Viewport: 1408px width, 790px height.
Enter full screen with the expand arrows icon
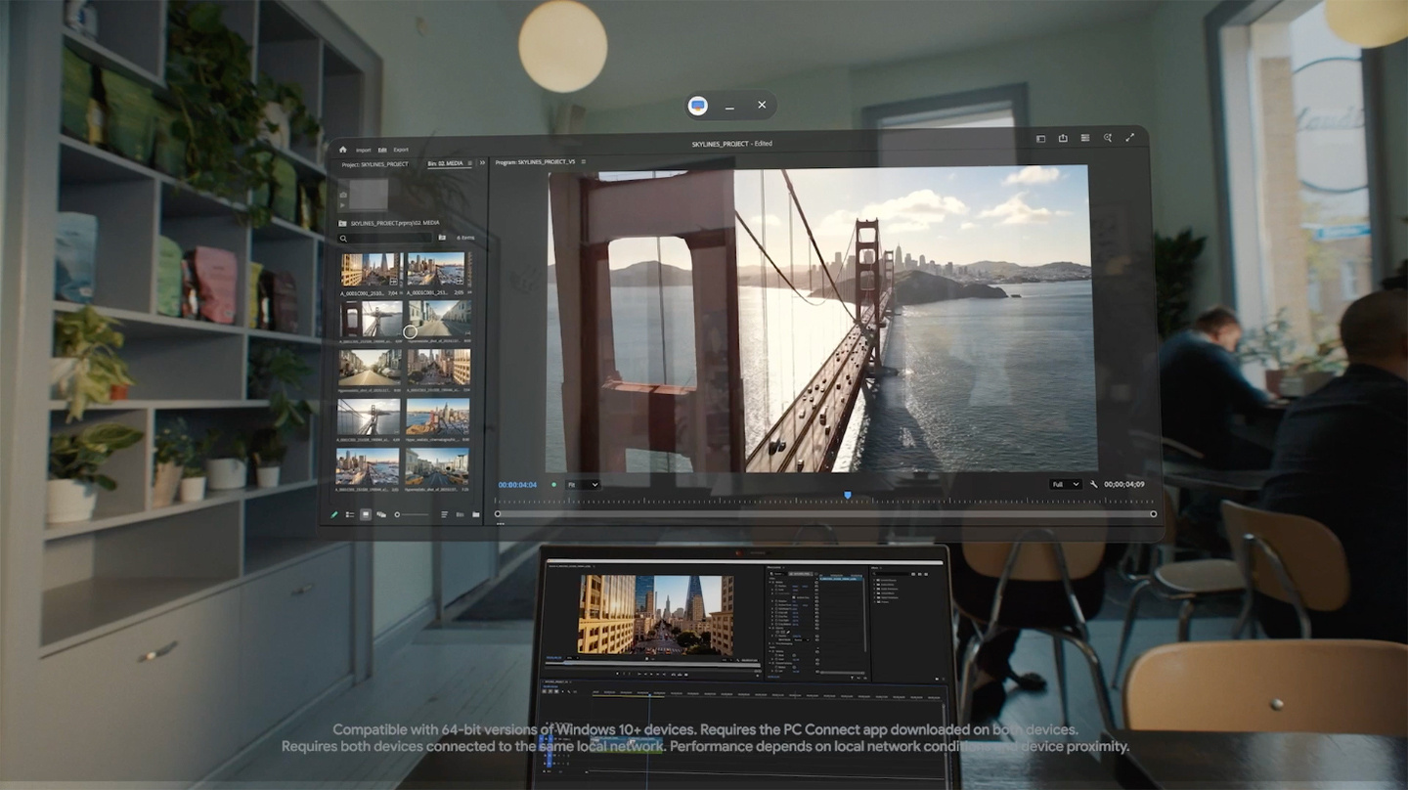point(1130,138)
